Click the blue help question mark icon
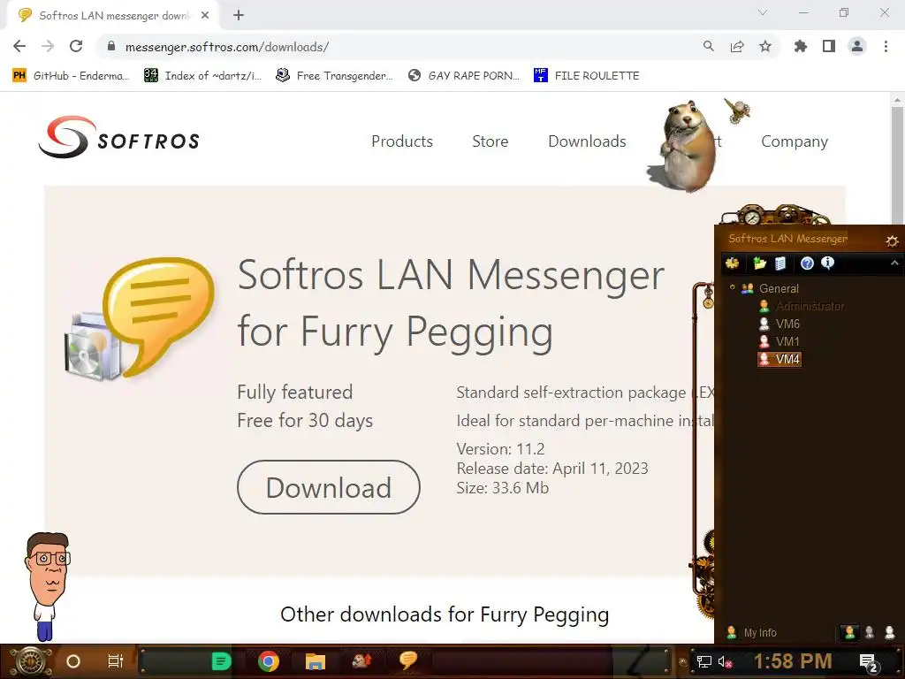 click(807, 263)
